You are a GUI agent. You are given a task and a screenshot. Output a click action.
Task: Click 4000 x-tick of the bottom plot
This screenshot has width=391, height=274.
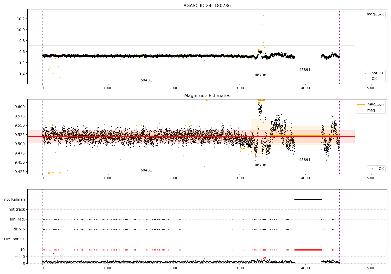tap(305, 268)
